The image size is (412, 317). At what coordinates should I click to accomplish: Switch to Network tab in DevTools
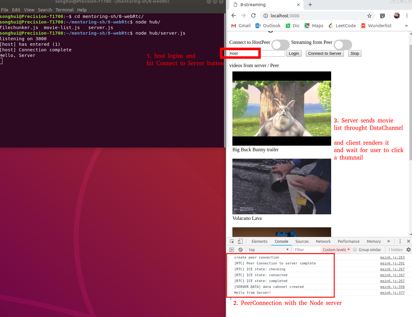pos(323,242)
